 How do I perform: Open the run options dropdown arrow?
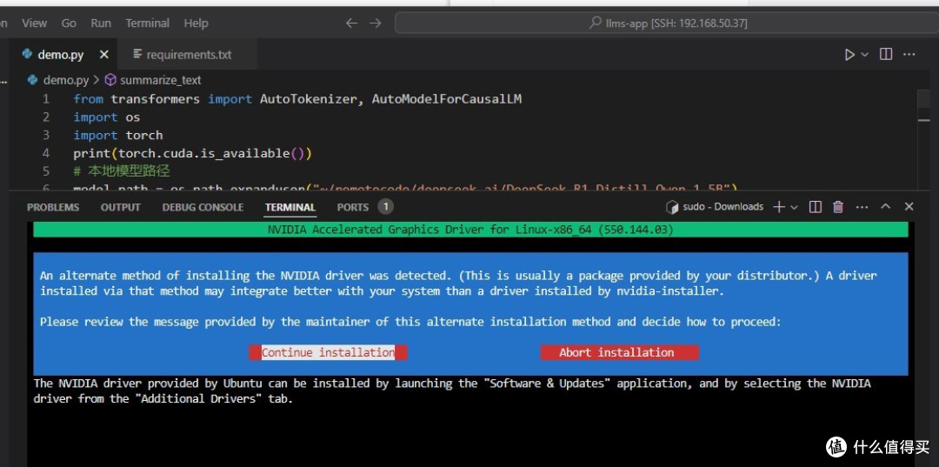click(865, 55)
